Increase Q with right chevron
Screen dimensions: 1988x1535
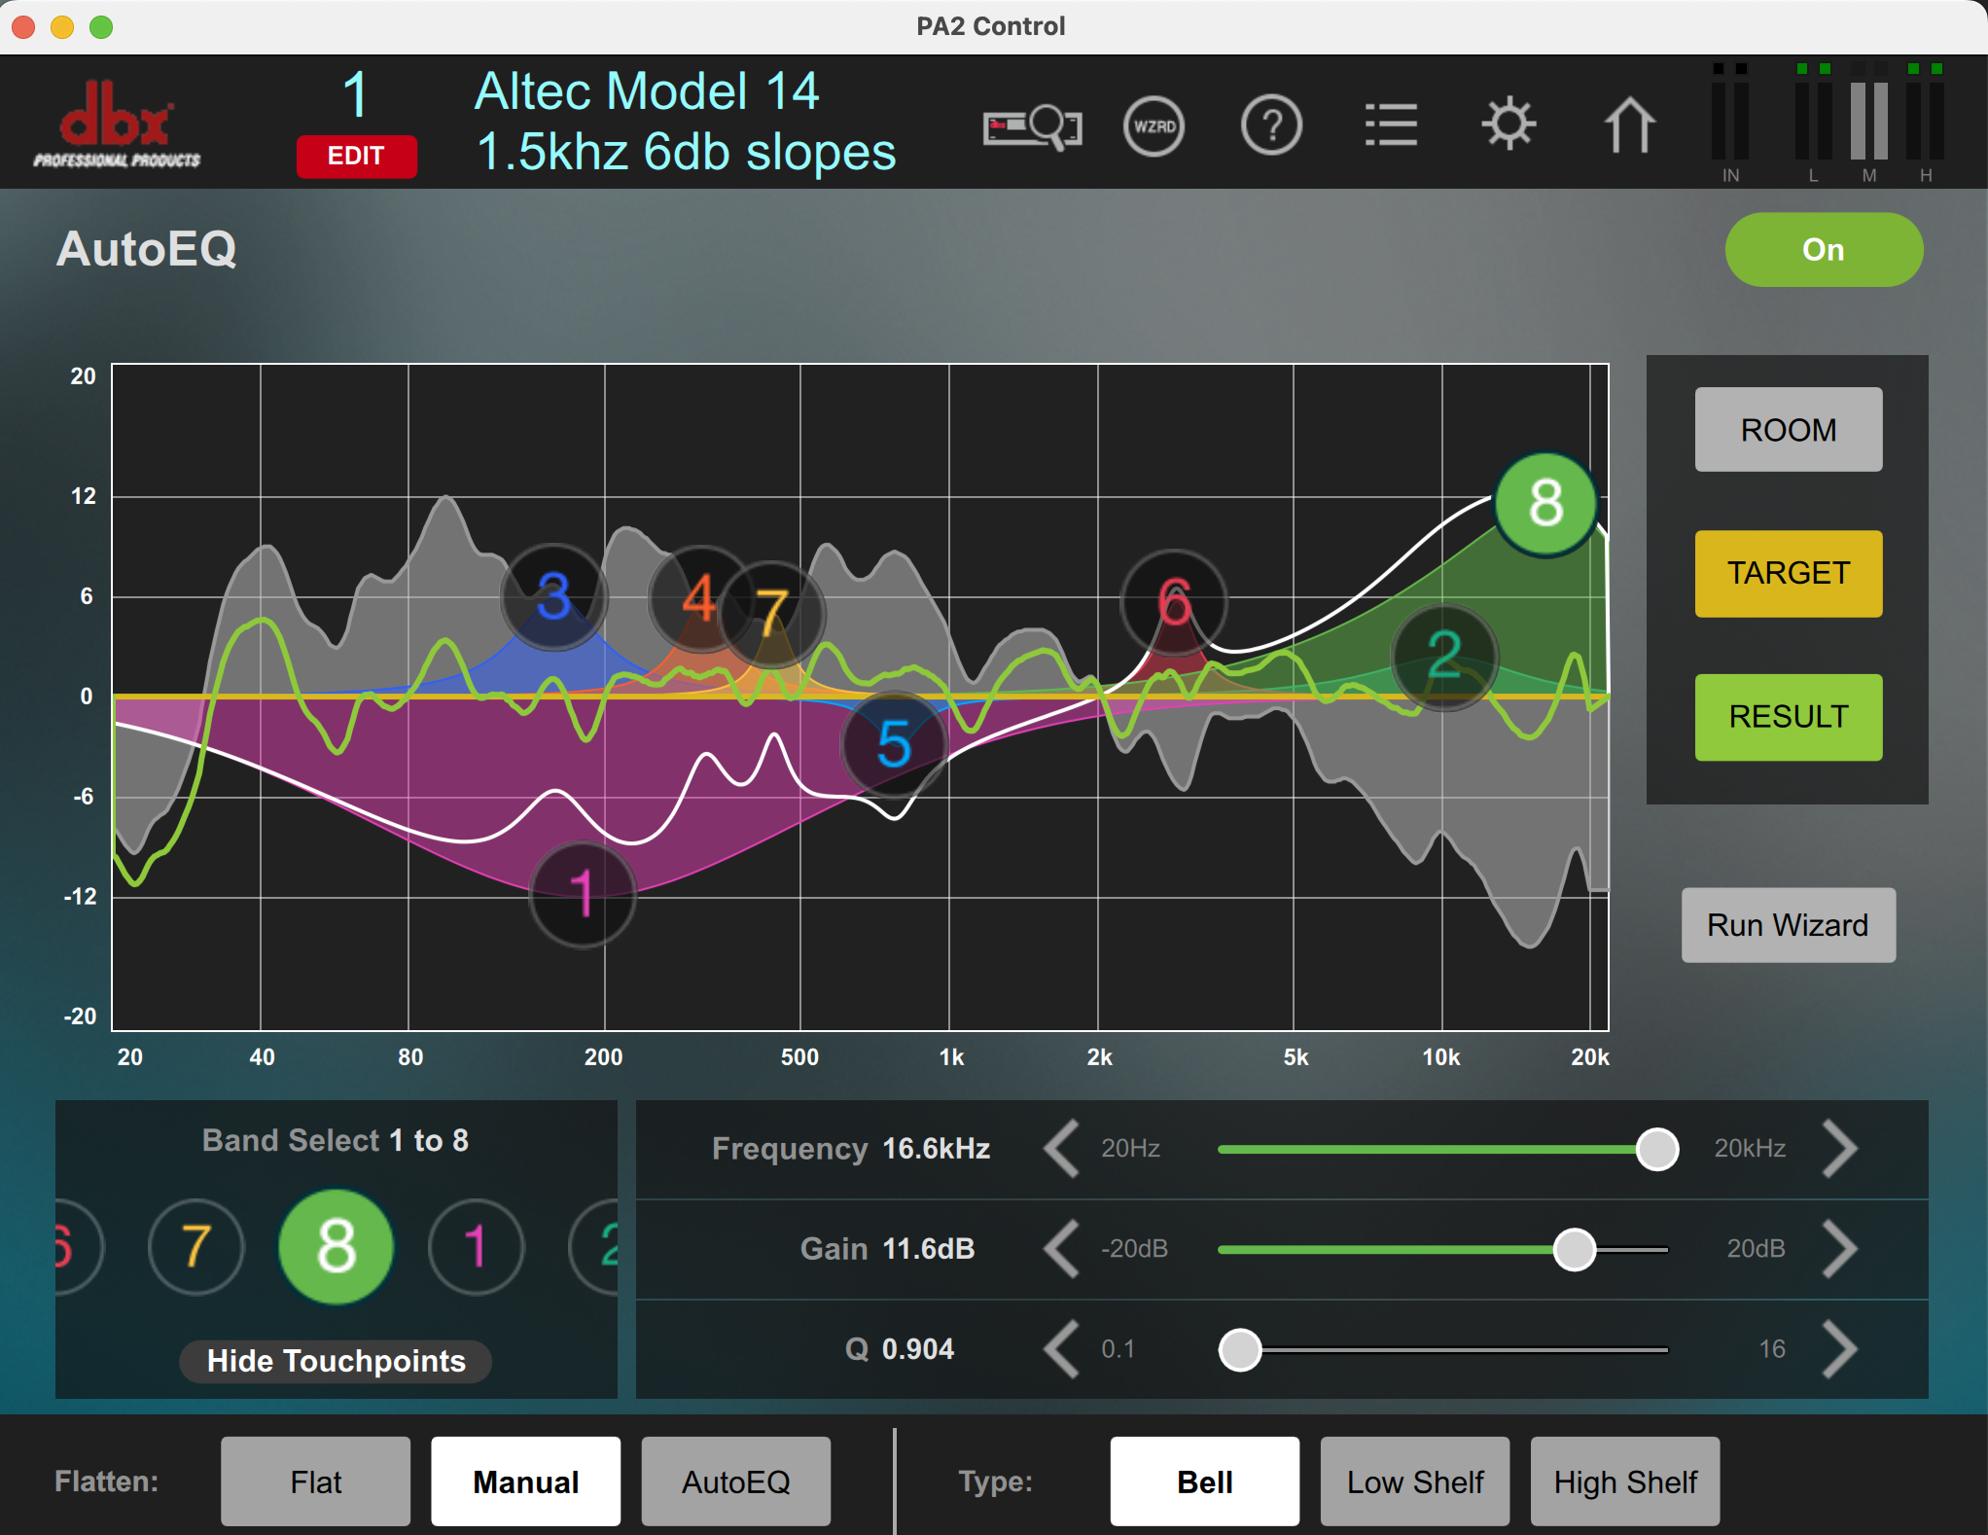pyautogui.click(x=1839, y=1349)
